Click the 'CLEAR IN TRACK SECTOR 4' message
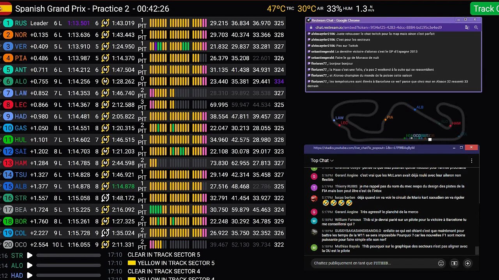Screen dimensions: 499x280 164,271
